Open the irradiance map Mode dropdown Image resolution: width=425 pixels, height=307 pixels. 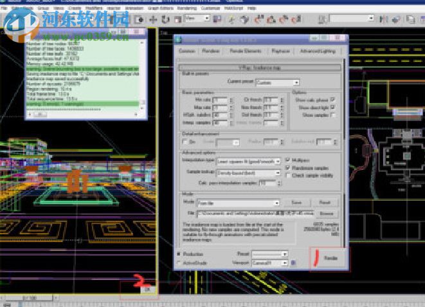click(238, 203)
